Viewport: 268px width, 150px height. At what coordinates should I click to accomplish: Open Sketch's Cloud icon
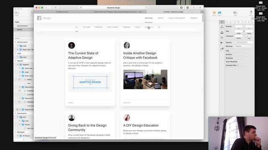pos(219,12)
